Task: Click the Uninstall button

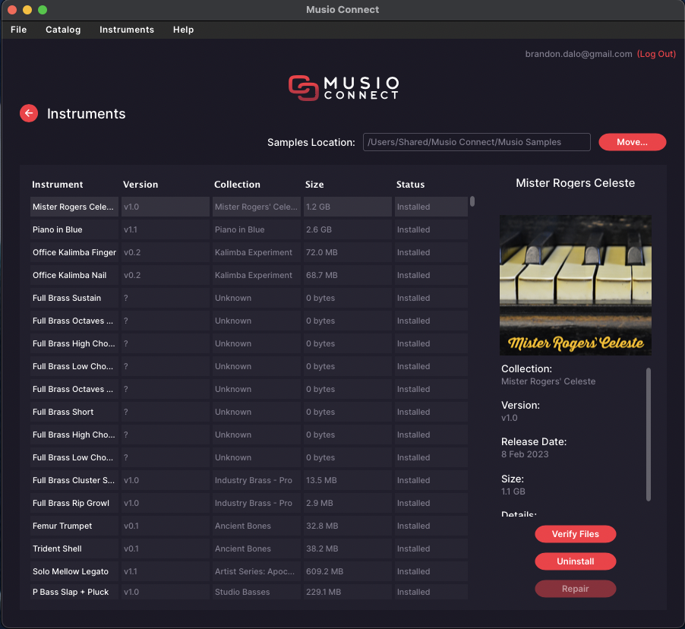Action: (x=576, y=561)
